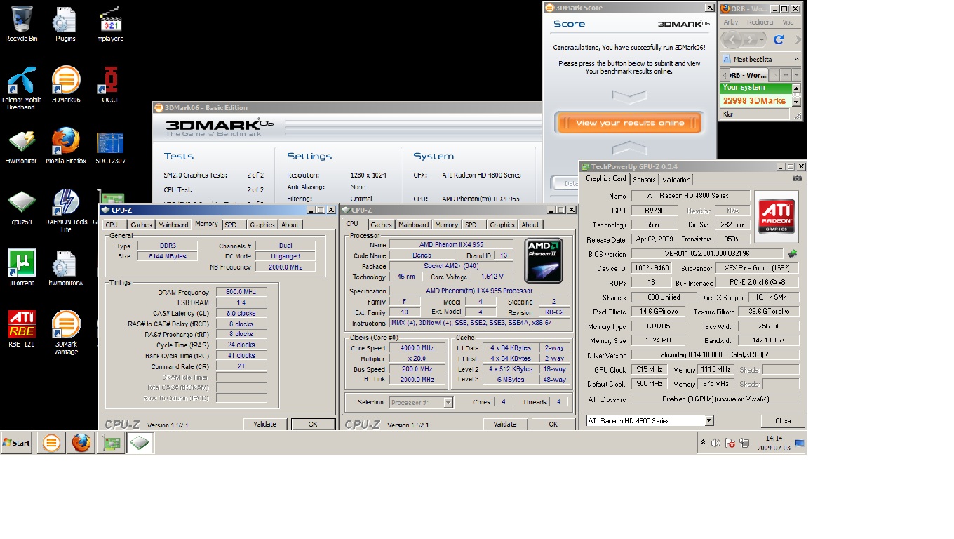Launch 3DMark06 desktop shortcut
The width and height of the screenshot is (954, 539).
[x=66, y=85]
